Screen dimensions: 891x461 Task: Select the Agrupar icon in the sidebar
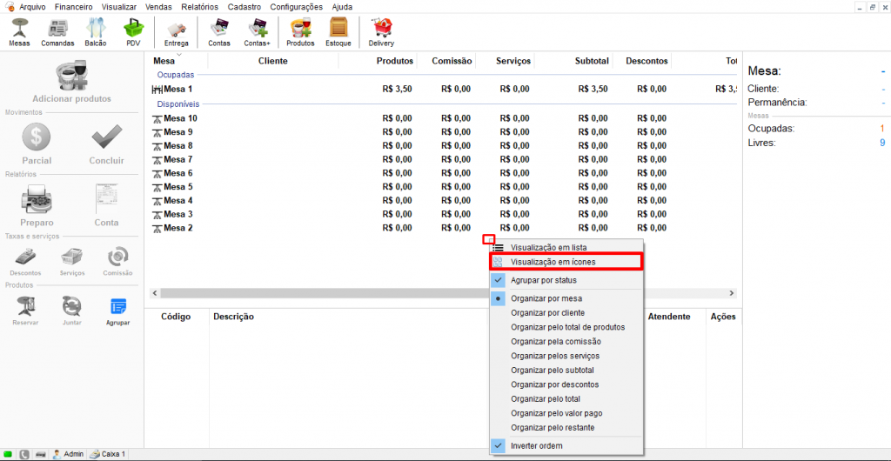pyautogui.click(x=117, y=311)
